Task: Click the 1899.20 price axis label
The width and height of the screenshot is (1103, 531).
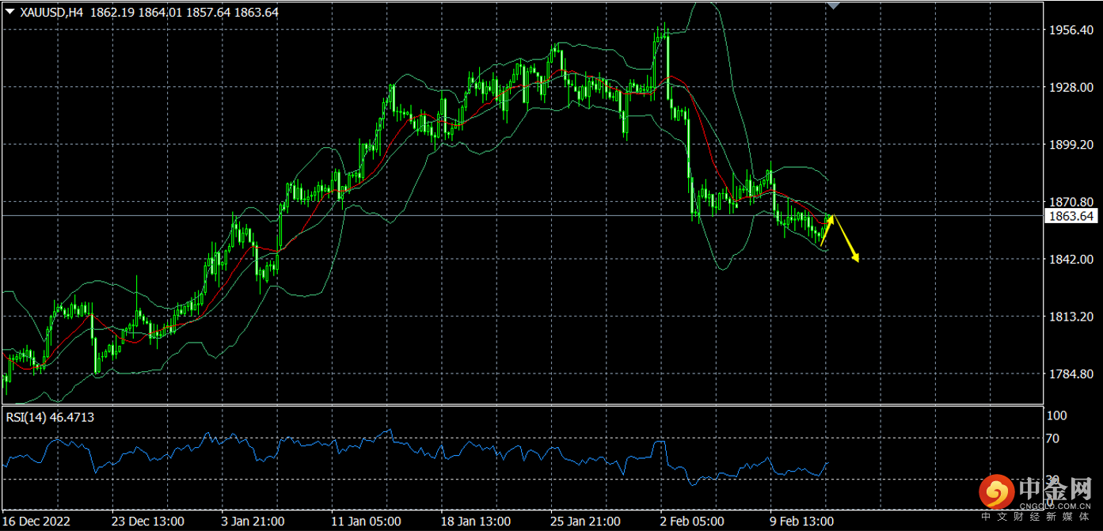Action: coord(1071,145)
